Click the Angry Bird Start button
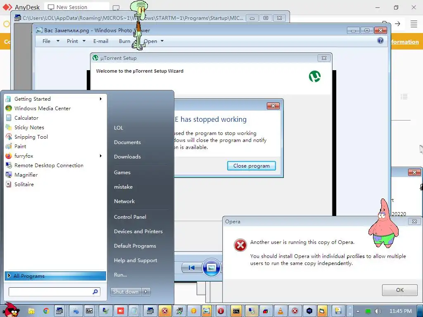Image resolution: width=423 pixels, height=317 pixels. coord(11,310)
